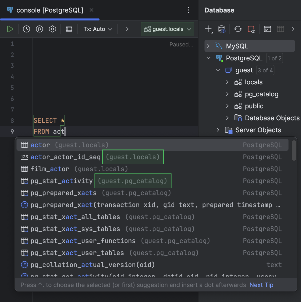Click the completion popup scrollbar
Viewport: 301px width, 302px height.
point(294,151)
